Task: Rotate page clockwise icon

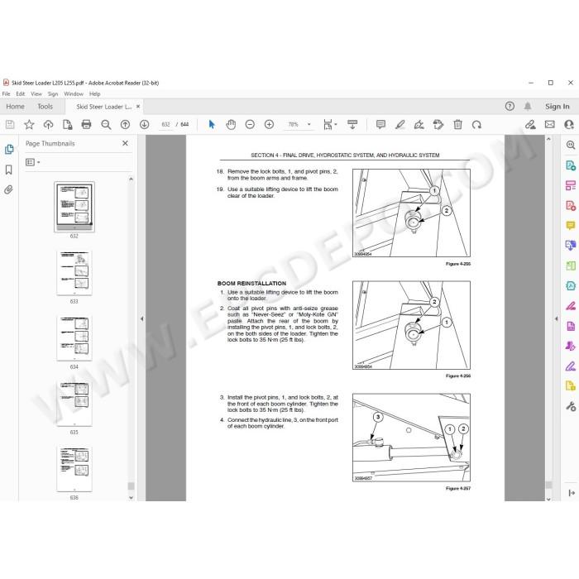Action: (x=476, y=125)
